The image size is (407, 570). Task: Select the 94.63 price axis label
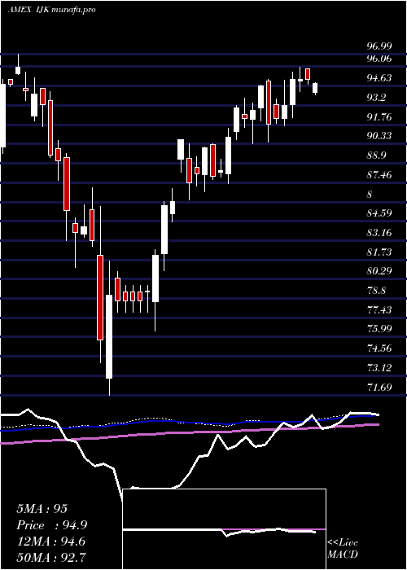(379, 78)
